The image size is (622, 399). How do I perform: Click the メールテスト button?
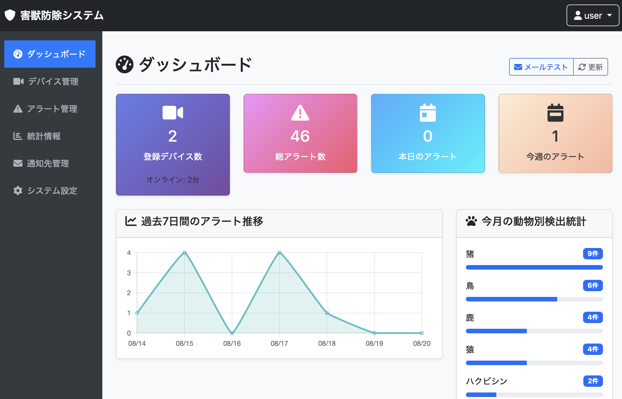coord(541,67)
